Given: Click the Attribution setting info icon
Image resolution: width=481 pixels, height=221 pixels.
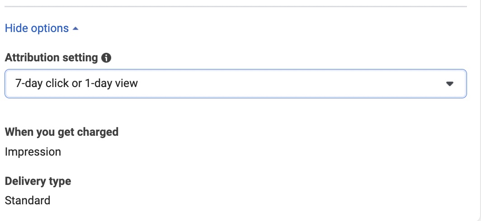Looking at the screenshot, I should point(107,58).
